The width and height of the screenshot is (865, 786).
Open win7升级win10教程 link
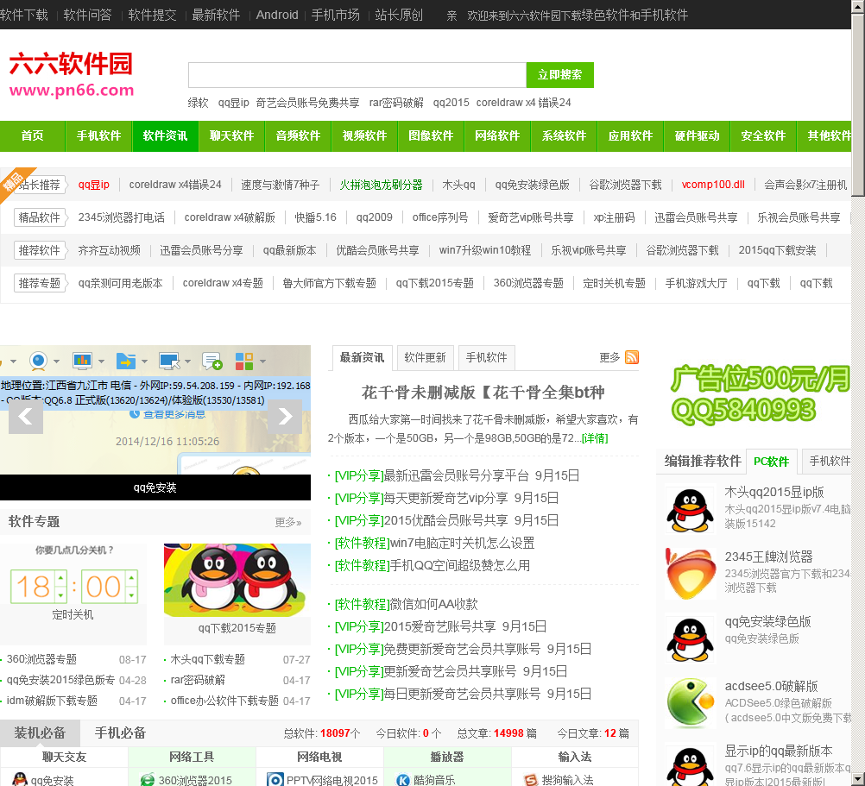click(x=485, y=250)
